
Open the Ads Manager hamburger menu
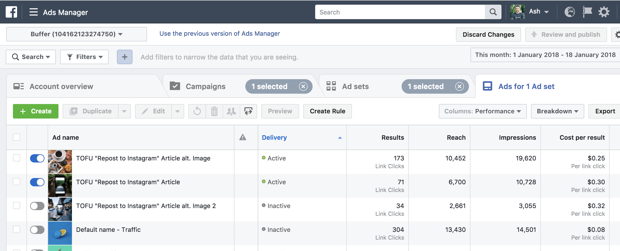tap(34, 12)
